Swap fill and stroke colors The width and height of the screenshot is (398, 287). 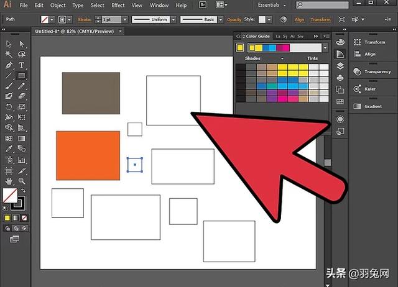23,191
